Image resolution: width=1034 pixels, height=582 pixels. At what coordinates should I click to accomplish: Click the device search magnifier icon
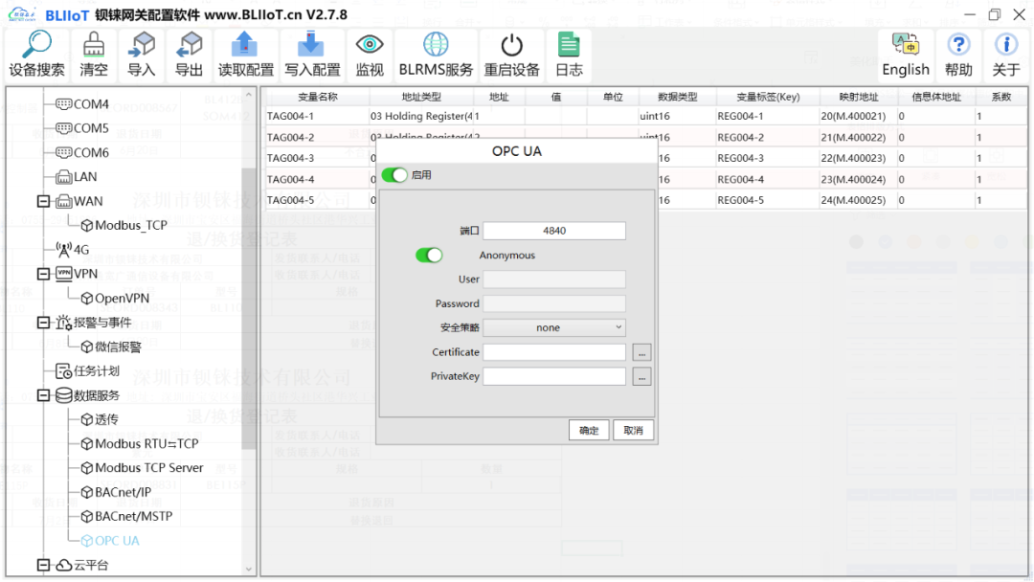tap(37, 46)
